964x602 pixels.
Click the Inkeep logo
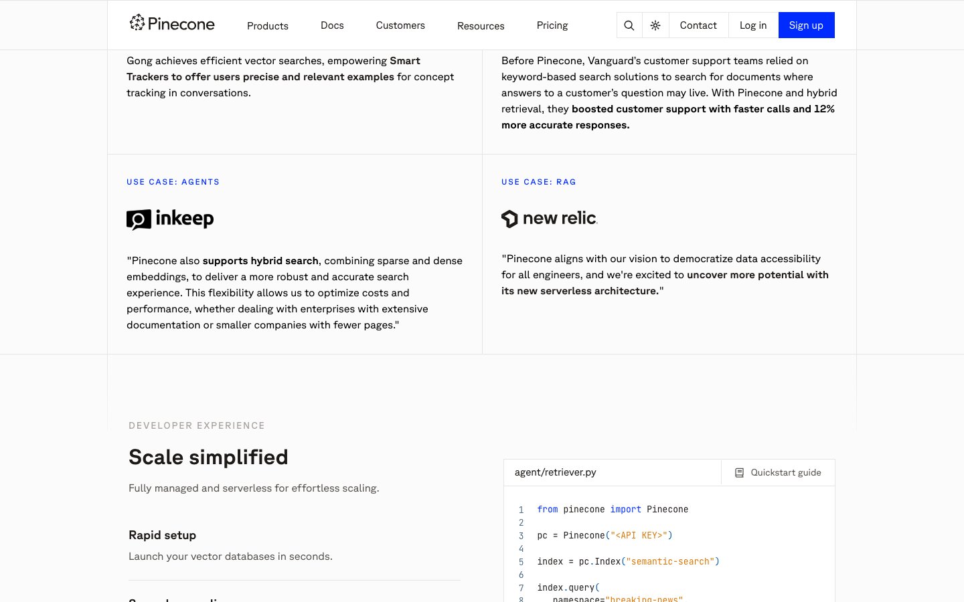pyautogui.click(x=170, y=219)
